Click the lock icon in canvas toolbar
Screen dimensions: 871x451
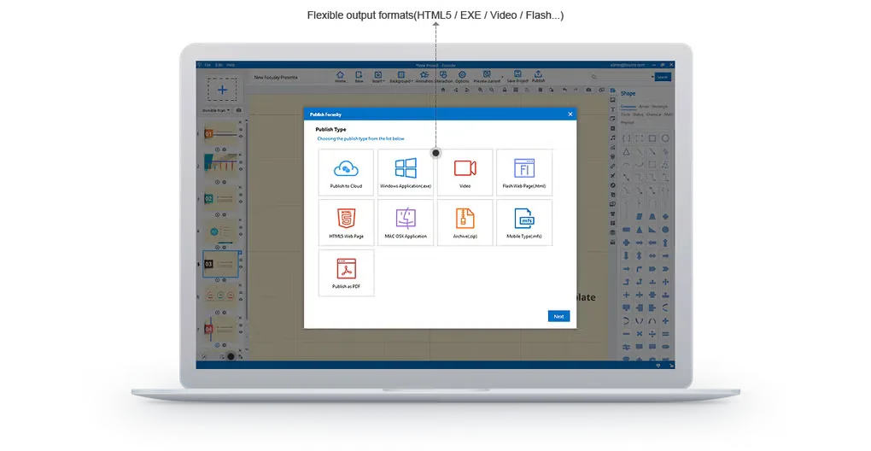click(505, 90)
